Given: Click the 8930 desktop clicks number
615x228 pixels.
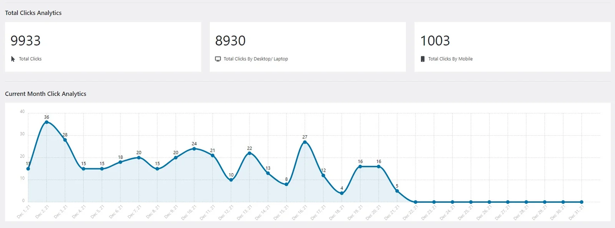Looking at the screenshot, I should (230, 41).
